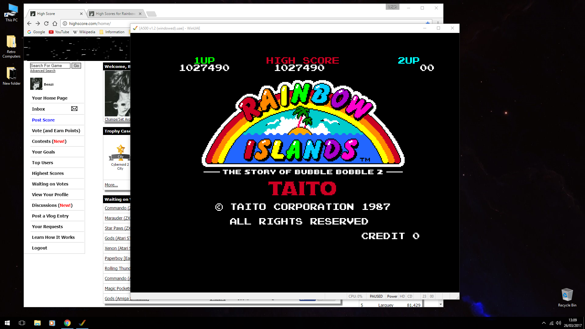Click the More... trophy case link
This screenshot has height=329, width=585.
click(x=111, y=185)
